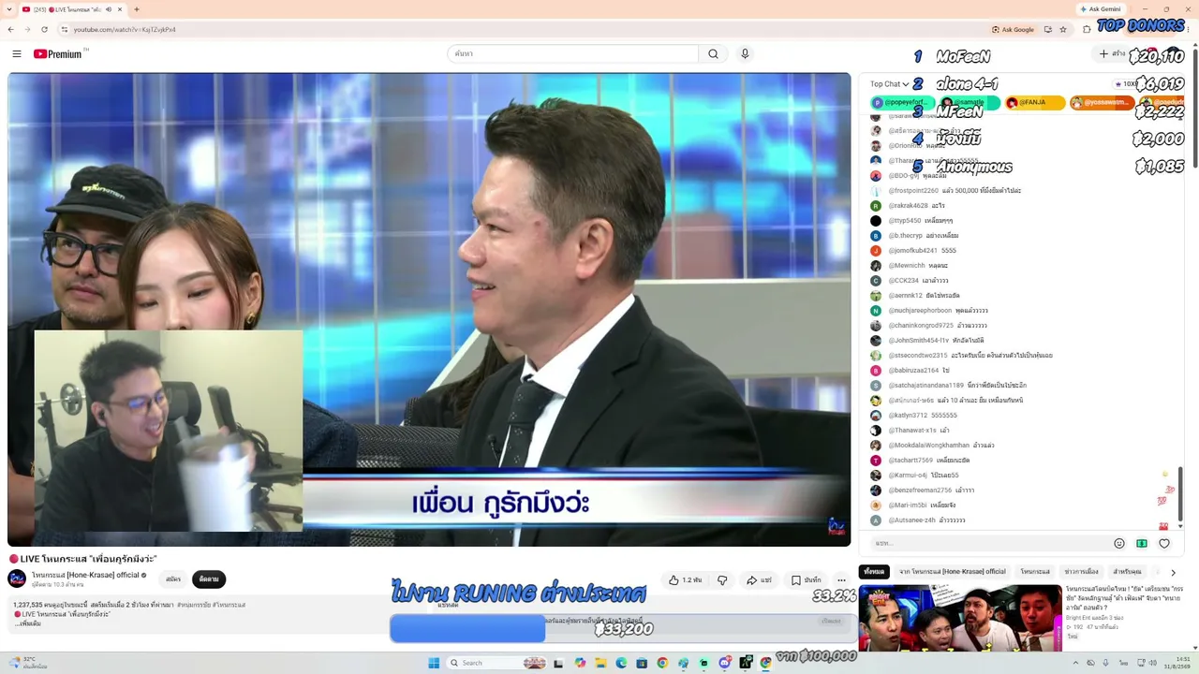Open the Chrome browser menu three dots
Viewport: 1199px width, 674px height.
pyautogui.click(x=1188, y=29)
